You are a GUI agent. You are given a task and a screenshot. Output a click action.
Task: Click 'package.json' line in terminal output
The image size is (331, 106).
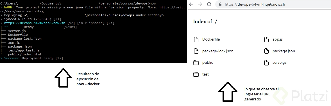[x=20, y=46]
